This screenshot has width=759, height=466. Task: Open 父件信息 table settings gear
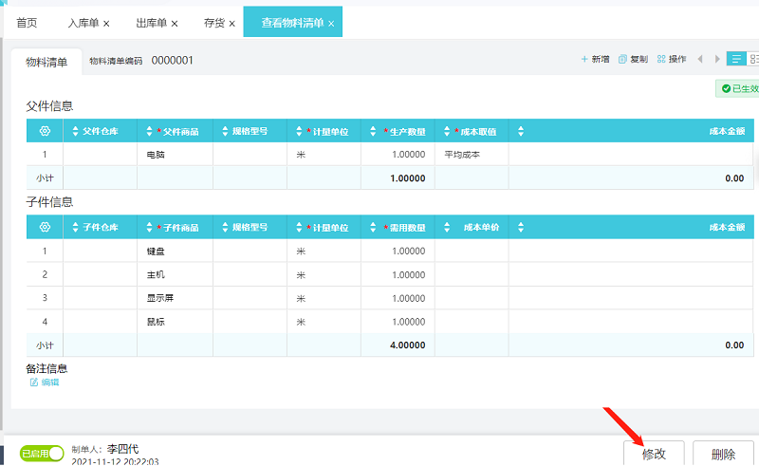45,131
